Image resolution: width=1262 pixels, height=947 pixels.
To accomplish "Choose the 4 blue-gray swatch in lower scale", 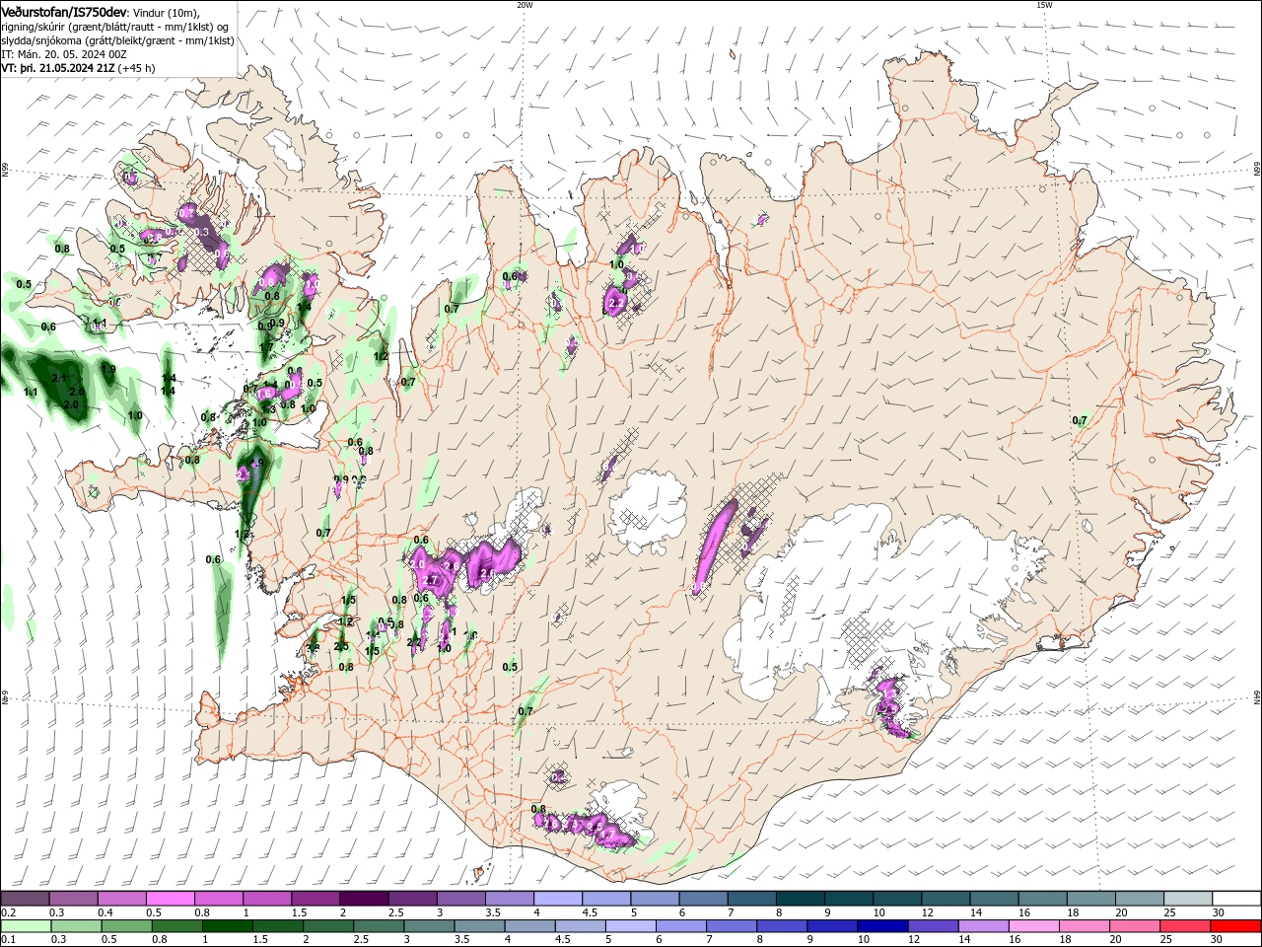I will pyautogui.click(x=529, y=926).
